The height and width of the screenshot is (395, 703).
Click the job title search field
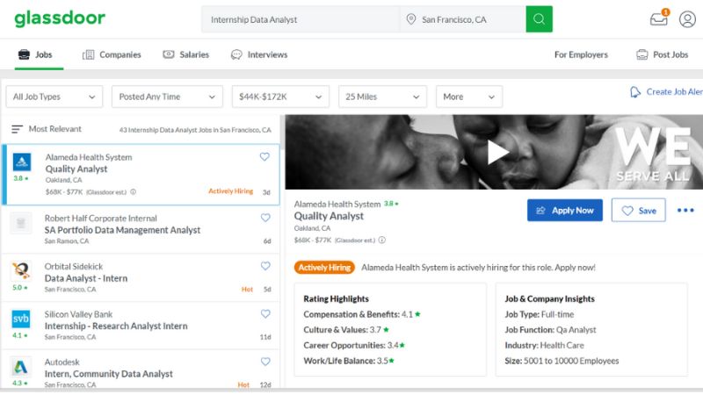tap(301, 19)
